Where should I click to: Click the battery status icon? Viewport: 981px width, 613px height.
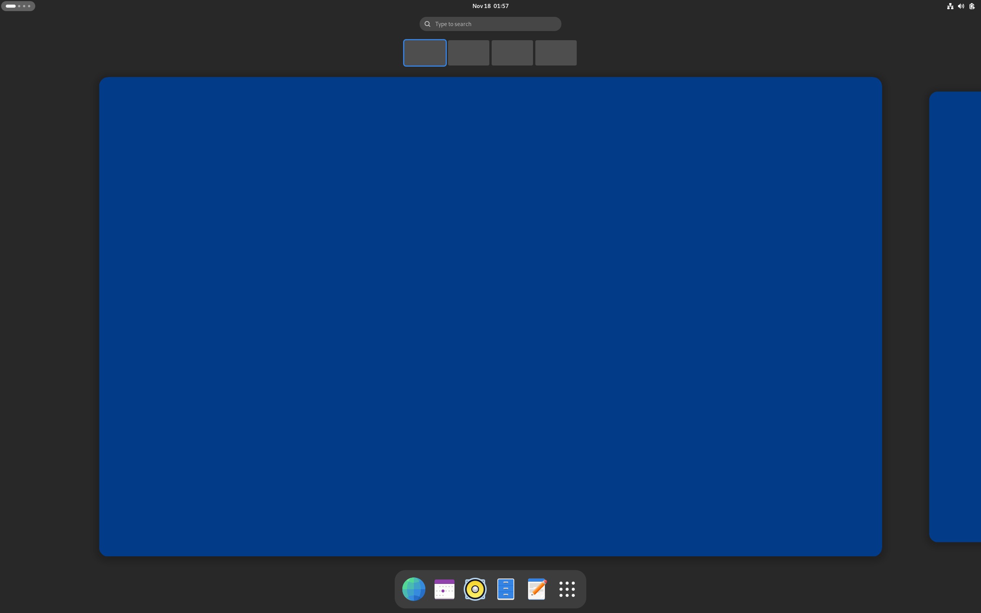click(972, 6)
